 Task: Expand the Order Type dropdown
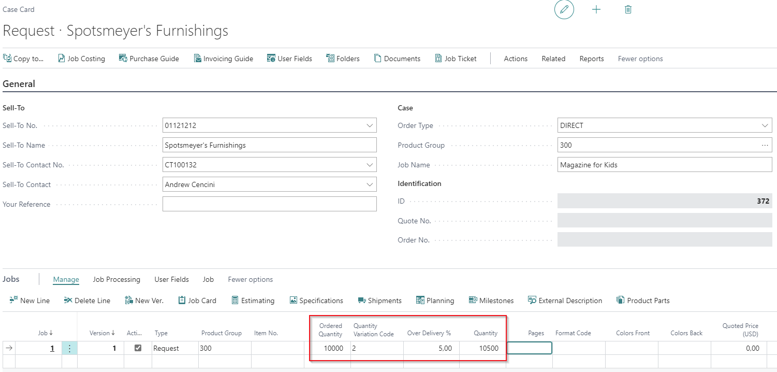(765, 125)
